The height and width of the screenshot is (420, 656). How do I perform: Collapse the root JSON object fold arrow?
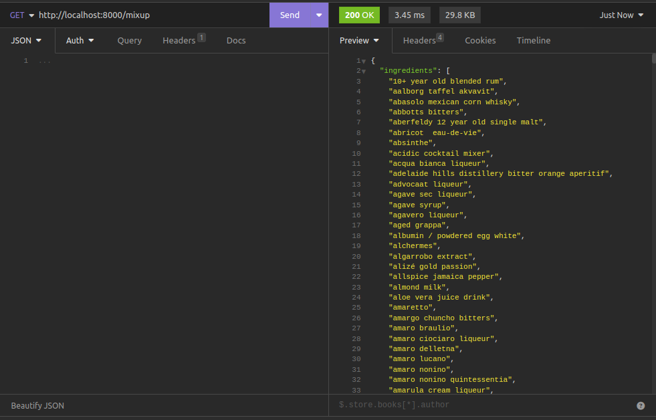pyautogui.click(x=364, y=61)
